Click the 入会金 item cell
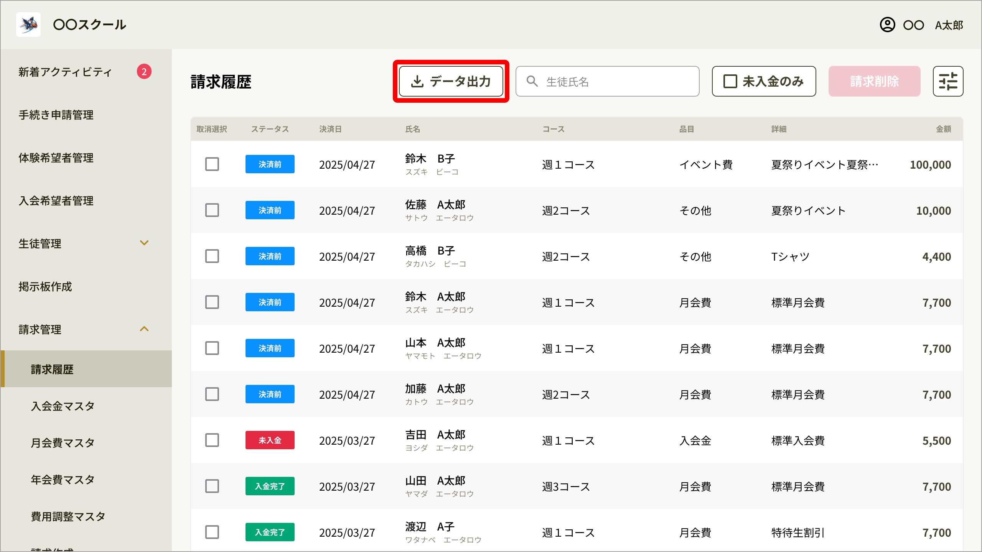 pyautogui.click(x=695, y=441)
